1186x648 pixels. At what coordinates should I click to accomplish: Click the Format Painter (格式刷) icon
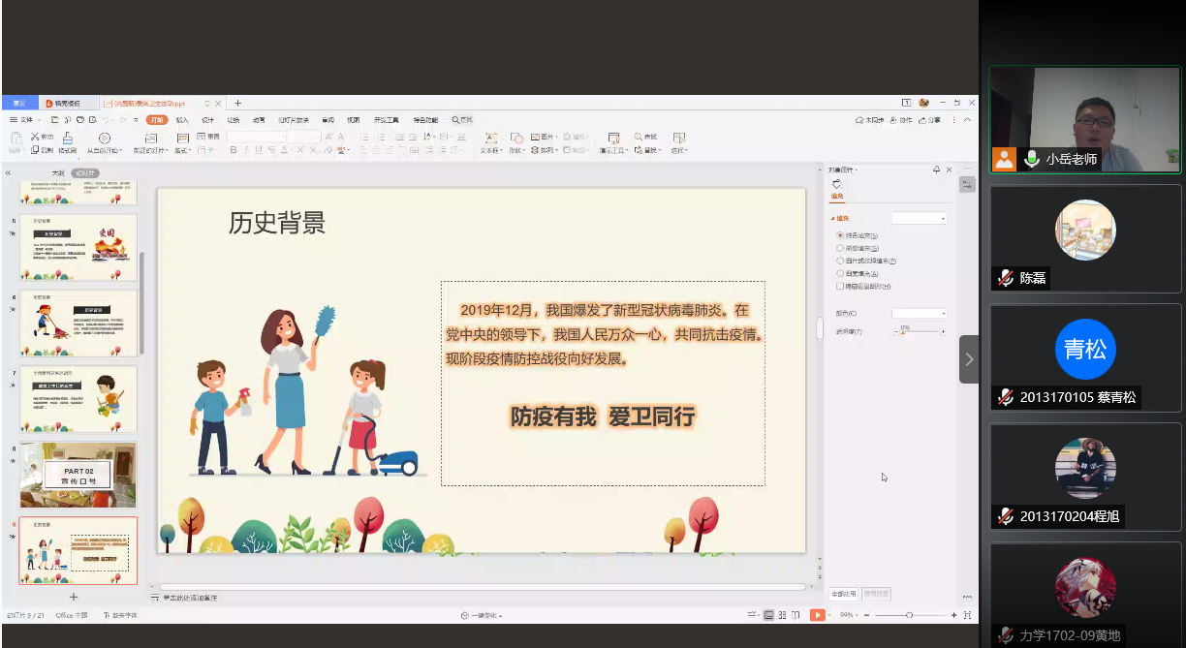[67, 139]
